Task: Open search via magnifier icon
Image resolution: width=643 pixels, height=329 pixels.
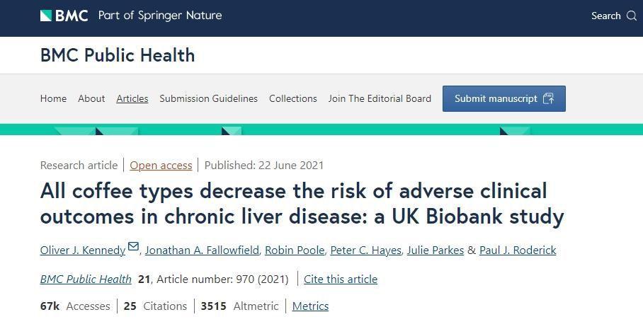Action: (632, 16)
